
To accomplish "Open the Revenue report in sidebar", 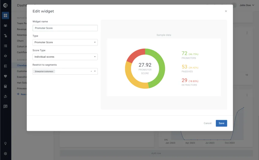I will point(22,29).
